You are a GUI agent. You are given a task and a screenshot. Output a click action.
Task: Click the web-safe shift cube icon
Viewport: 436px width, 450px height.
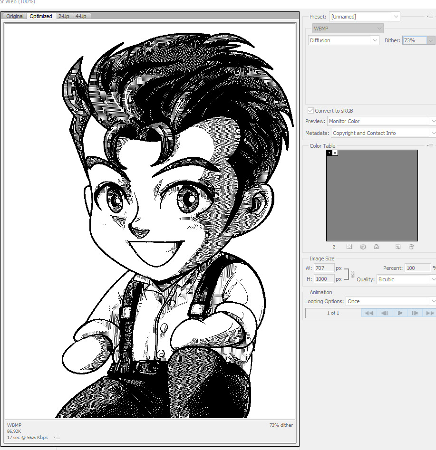tap(363, 247)
